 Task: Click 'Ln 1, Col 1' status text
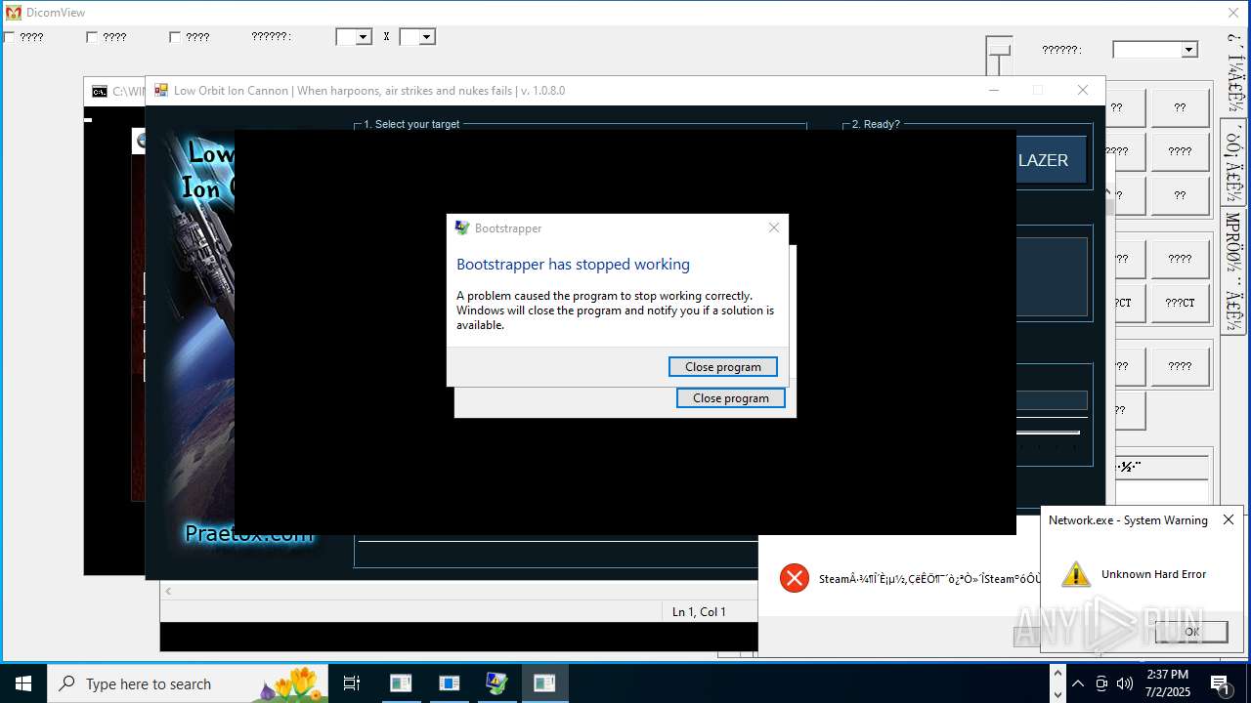click(699, 612)
